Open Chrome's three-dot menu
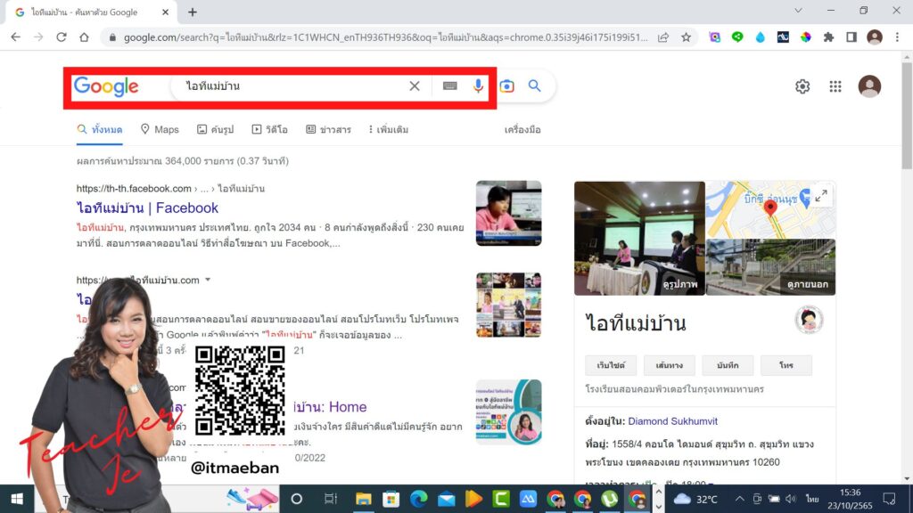Screen dimensions: 913x513 click(897, 36)
